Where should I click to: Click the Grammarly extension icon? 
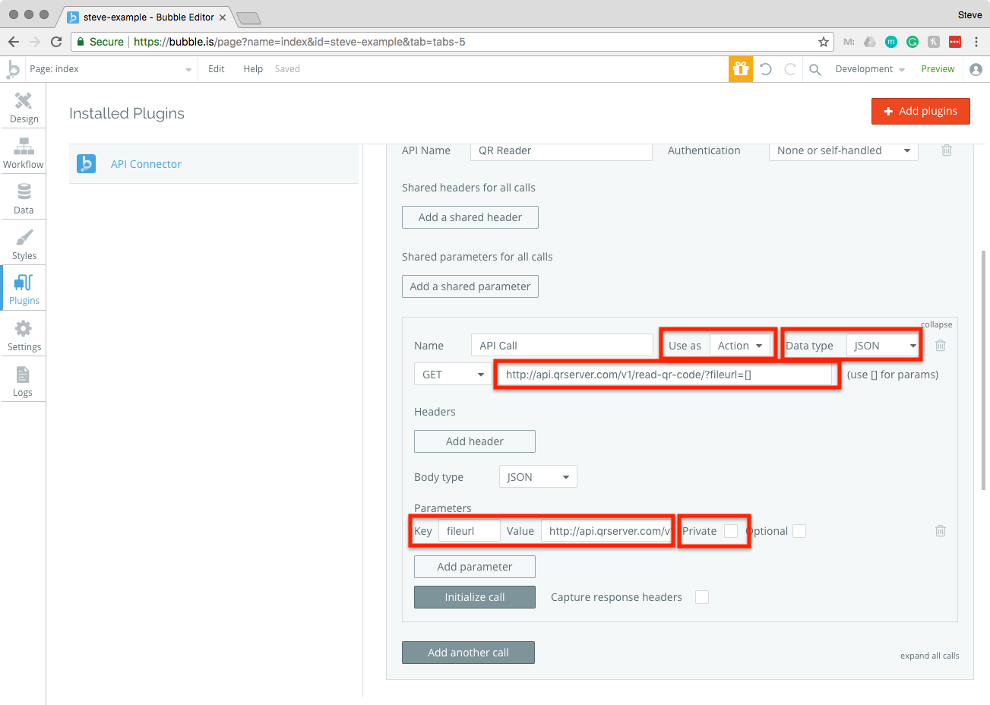[x=913, y=42]
